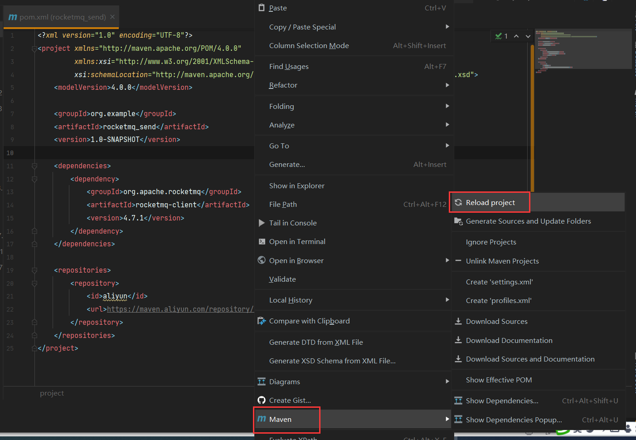Click the next problem down chevron
The height and width of the screenshot is (440, 636).
point(527,36)
